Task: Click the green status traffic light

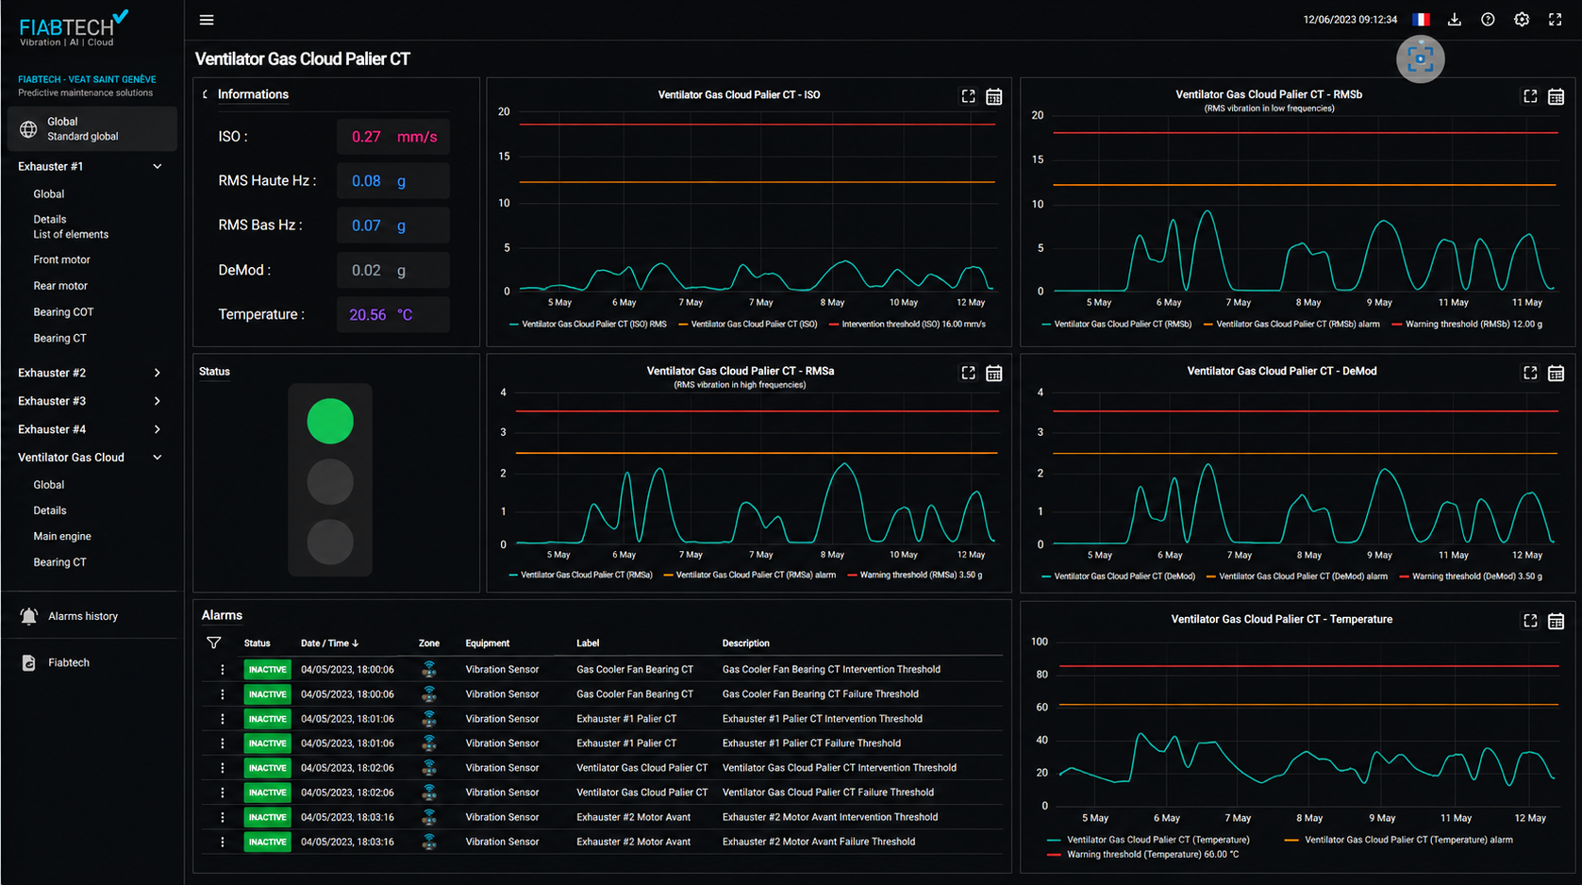Action: point(330,422)
